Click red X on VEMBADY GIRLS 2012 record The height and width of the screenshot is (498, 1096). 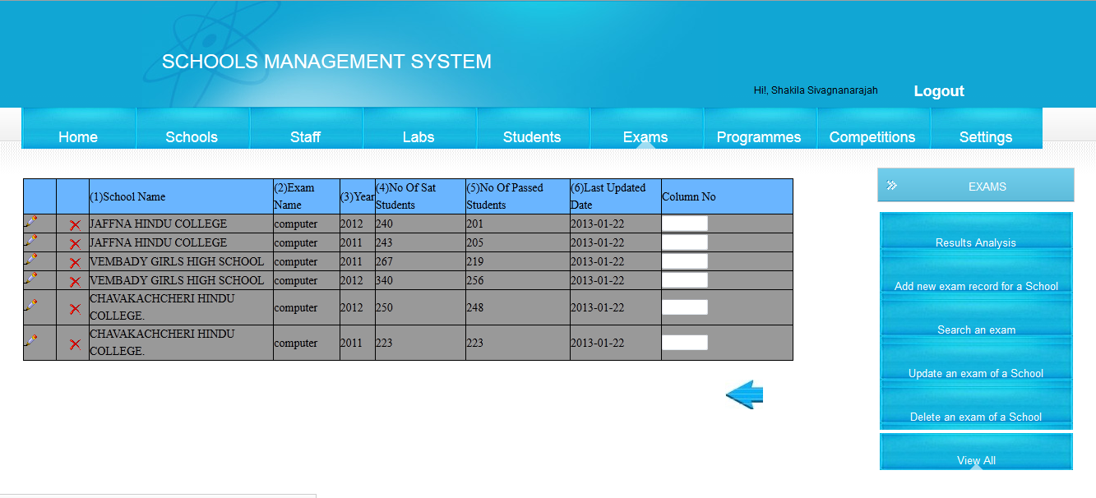(73, 279)
